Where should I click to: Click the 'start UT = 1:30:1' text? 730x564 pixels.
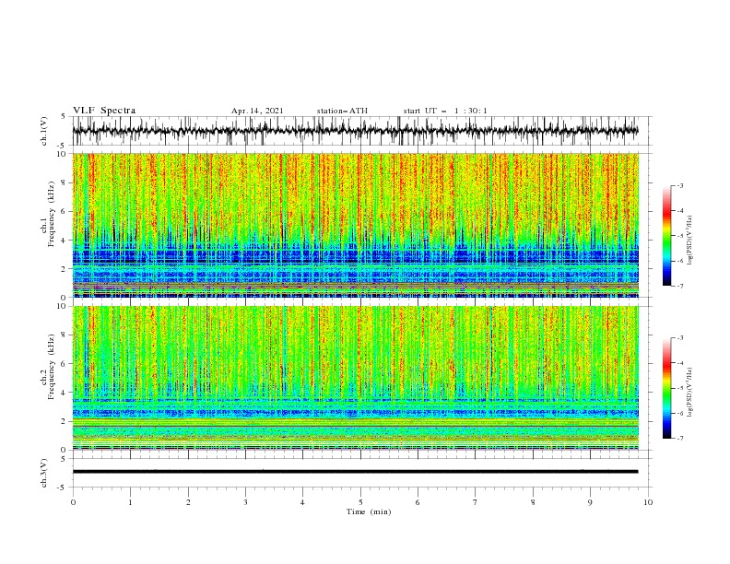445,111
